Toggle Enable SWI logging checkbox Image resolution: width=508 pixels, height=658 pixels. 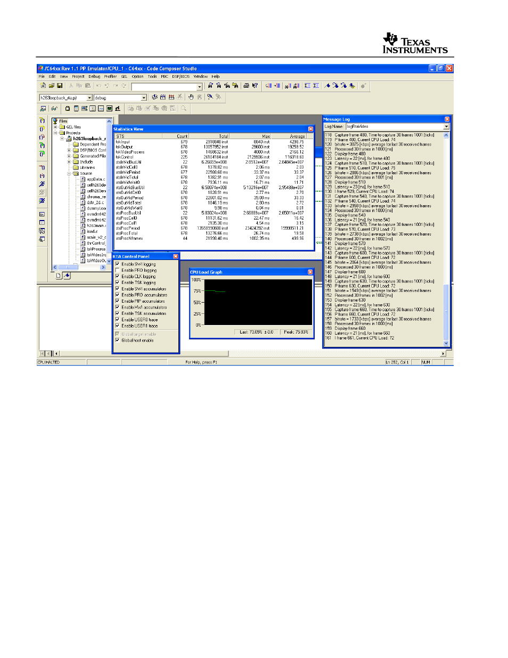[x=117, y=264]
